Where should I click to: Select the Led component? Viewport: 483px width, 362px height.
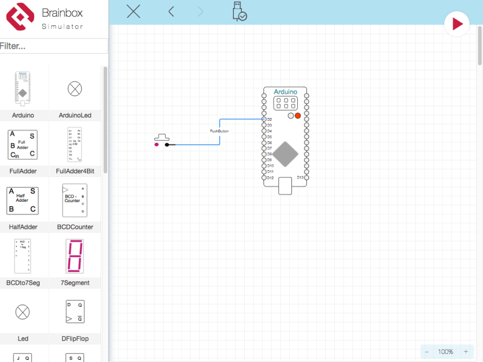(x=23, y=312)
